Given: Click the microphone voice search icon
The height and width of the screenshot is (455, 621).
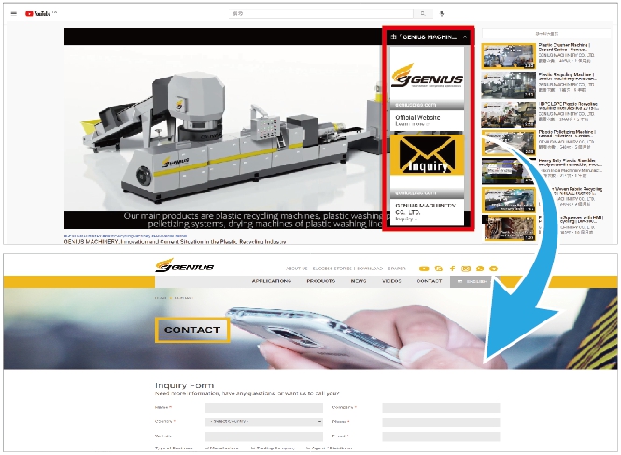Looking at the screenshot, I should tap(442, 13).
